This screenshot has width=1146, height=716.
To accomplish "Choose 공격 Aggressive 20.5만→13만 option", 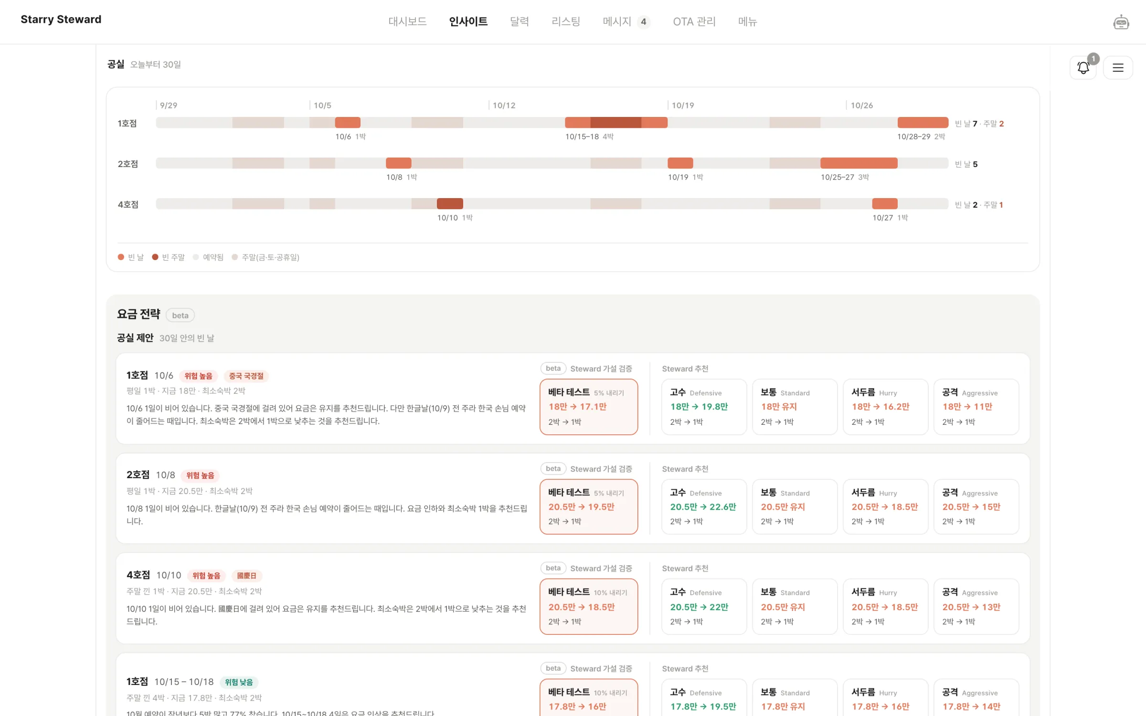I will coord(976,607).
